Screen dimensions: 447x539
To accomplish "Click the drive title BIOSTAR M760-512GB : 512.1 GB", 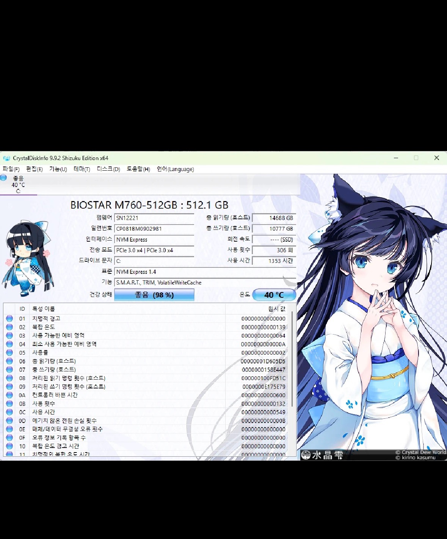I will point(149,205).
